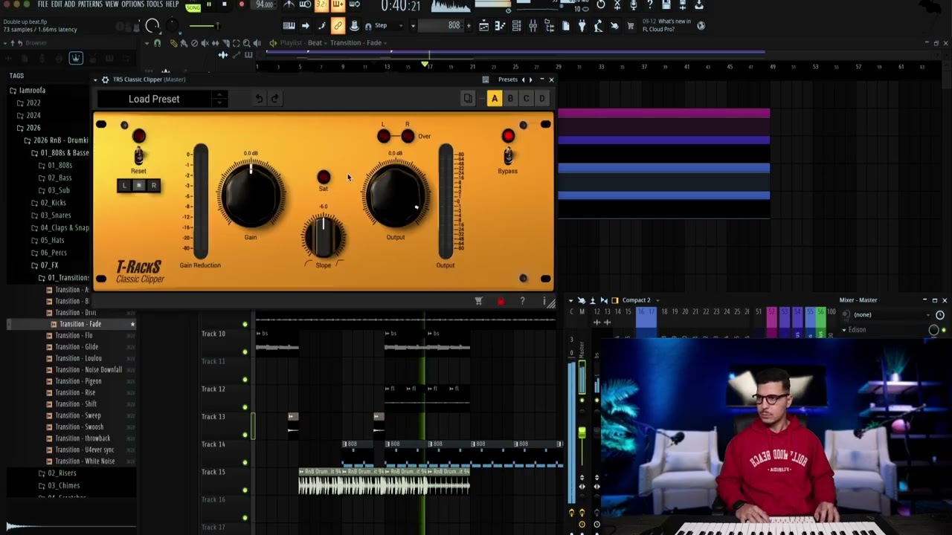Click the help question mark icon in top toolbar
The height and width of the screenshot is (535, 952).
pyautogui.click(x=650, y=5)
